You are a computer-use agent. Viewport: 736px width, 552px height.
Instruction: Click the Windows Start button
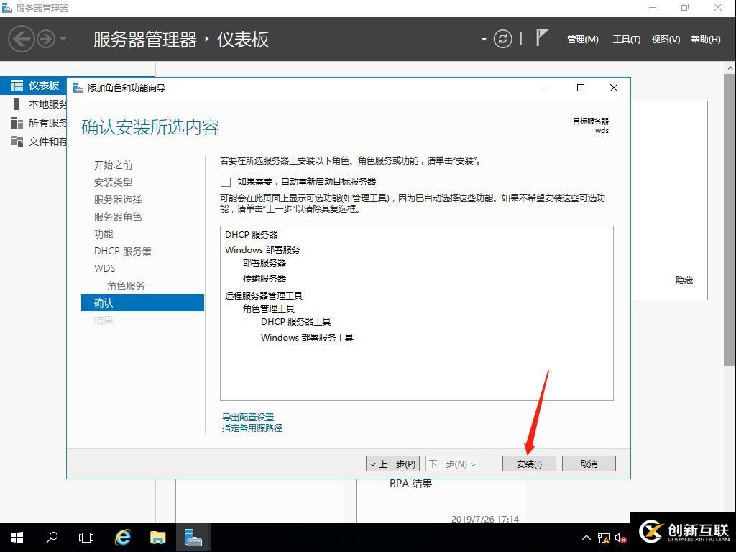[16, 537]
